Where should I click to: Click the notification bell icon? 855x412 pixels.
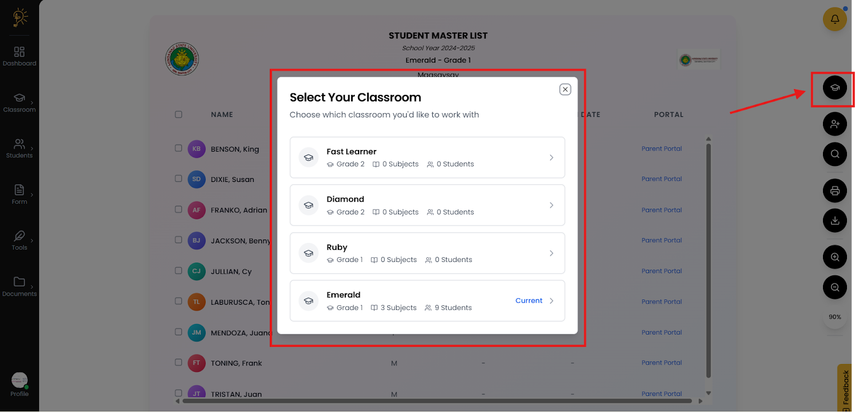pyautogui.click(x=834, y=19)
